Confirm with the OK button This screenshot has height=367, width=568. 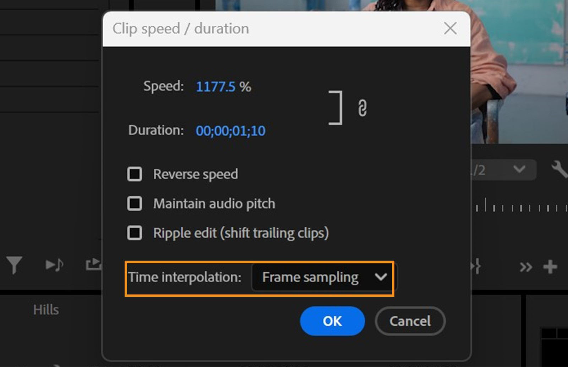click(x=332, y=321)
